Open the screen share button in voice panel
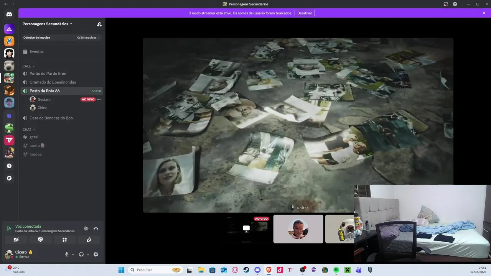This screenshot has width=491, height=276. pyautogui.click(x=40, y=240)
